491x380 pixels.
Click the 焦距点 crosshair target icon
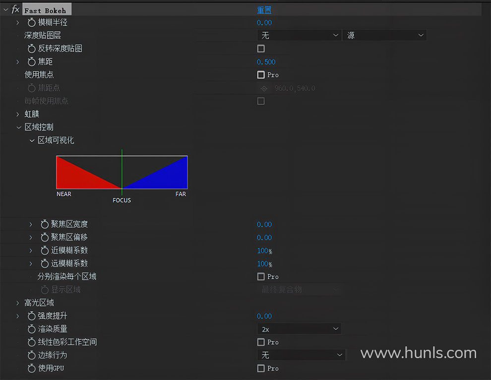click(264, 89)
